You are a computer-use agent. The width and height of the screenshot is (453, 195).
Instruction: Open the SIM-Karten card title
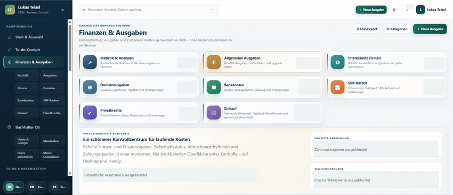click(358, 83)
